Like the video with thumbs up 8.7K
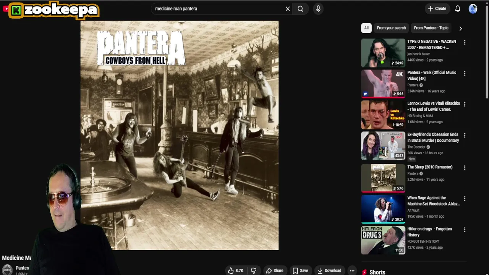The width and height of the screenshot is (489, 275). coord(235,270)
